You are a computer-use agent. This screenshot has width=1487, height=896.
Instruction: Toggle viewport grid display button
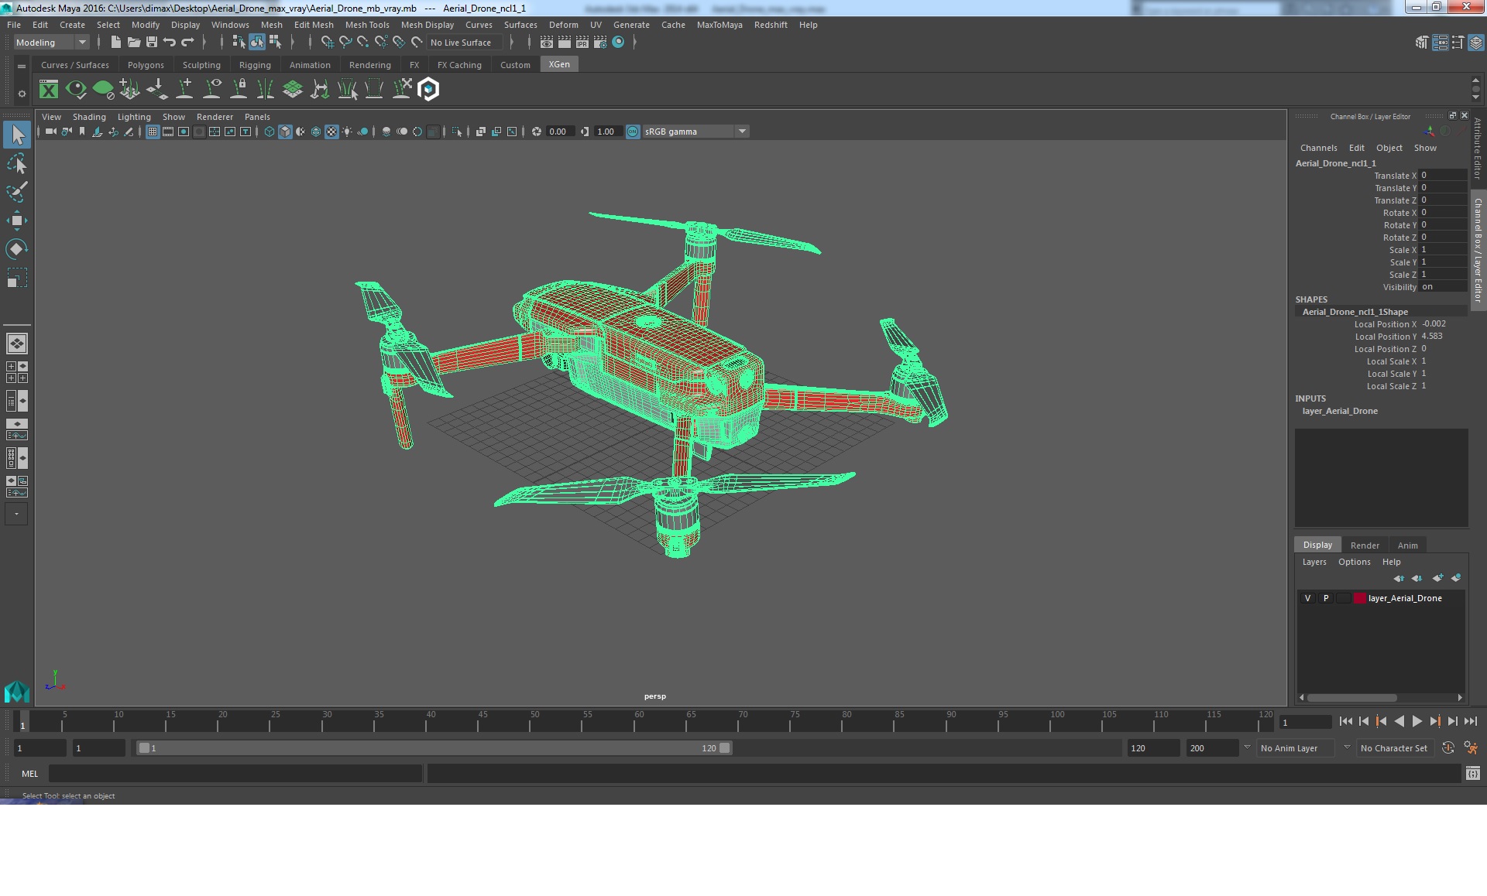coord(153,132)
